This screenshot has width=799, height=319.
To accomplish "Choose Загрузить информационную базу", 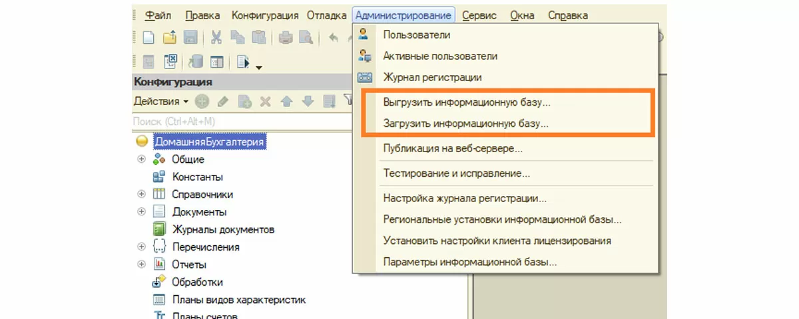I will coord(506,124).
